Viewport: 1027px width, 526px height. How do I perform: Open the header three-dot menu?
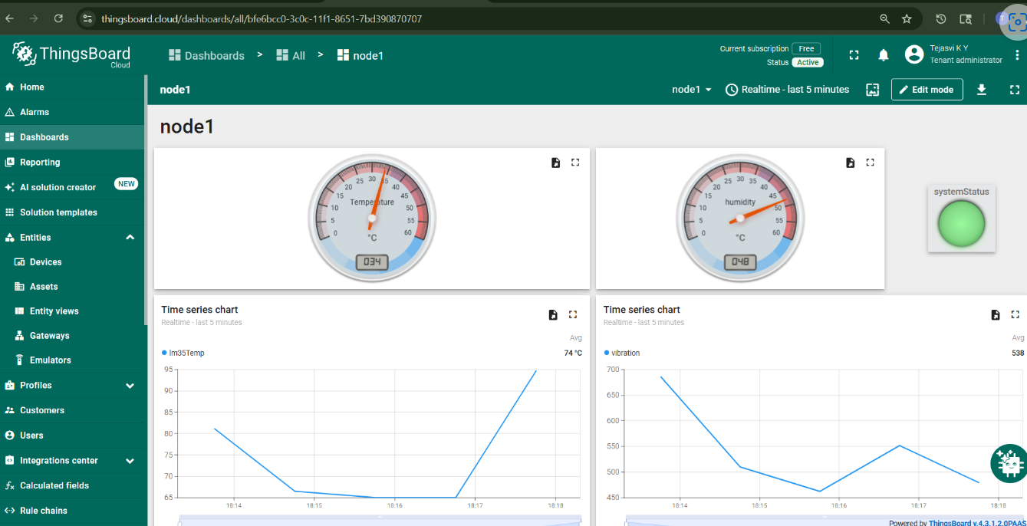(1017, 54)
